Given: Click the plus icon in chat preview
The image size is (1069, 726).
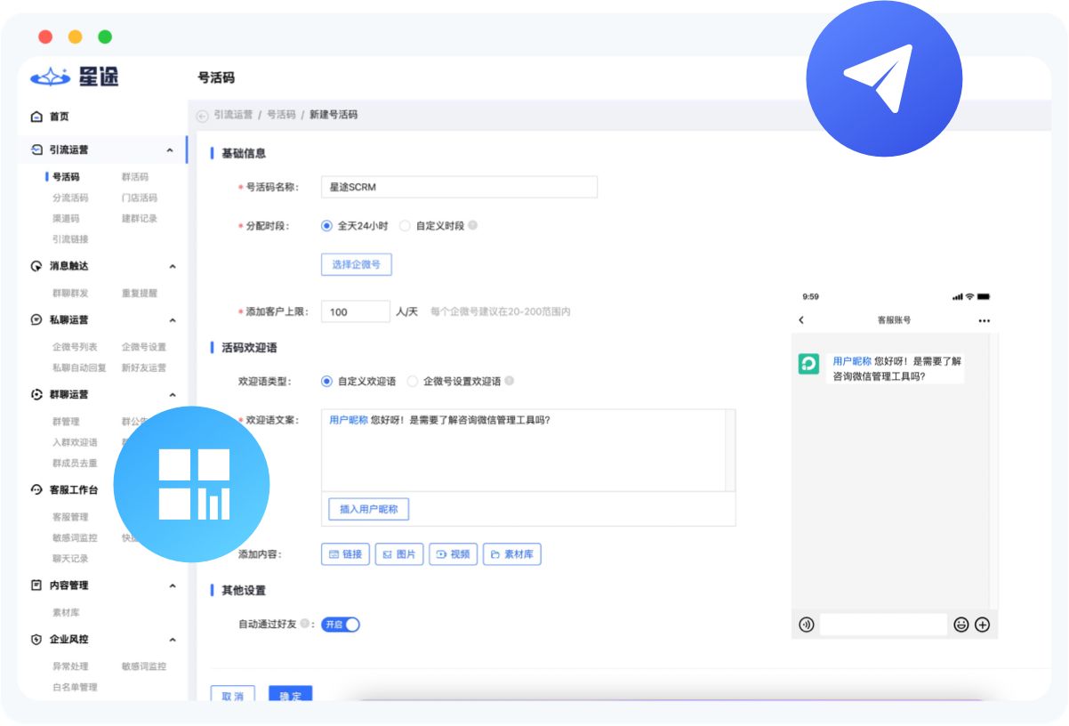Looking at the screenshot, I should [x=982, y=625].
